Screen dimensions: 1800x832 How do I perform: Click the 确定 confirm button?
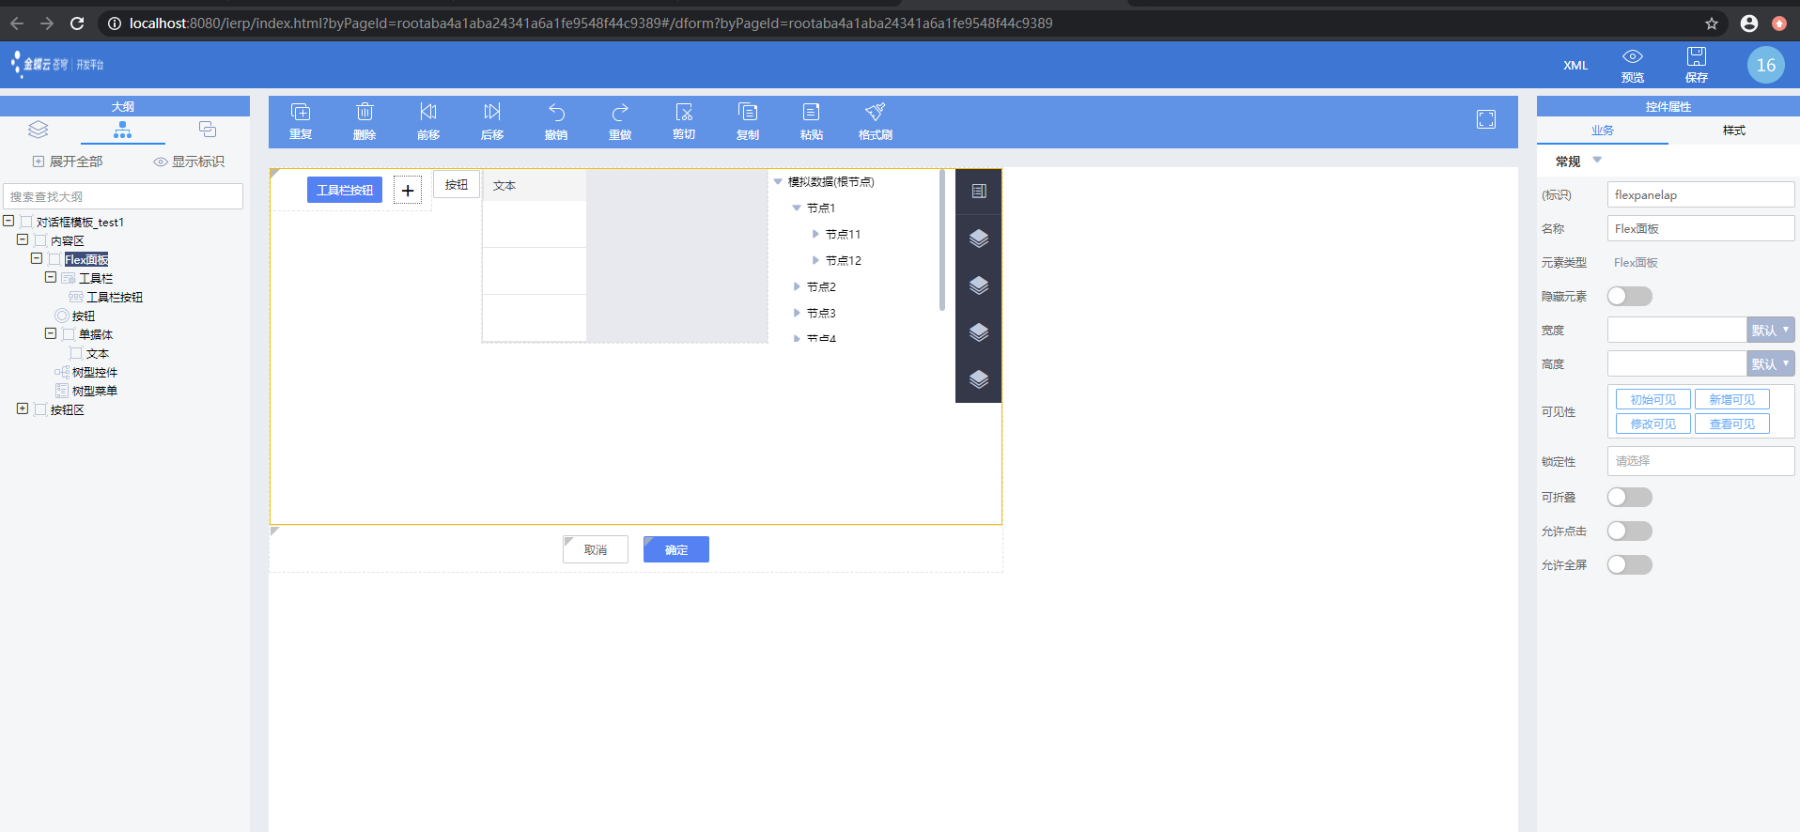(x=675, y=550)
